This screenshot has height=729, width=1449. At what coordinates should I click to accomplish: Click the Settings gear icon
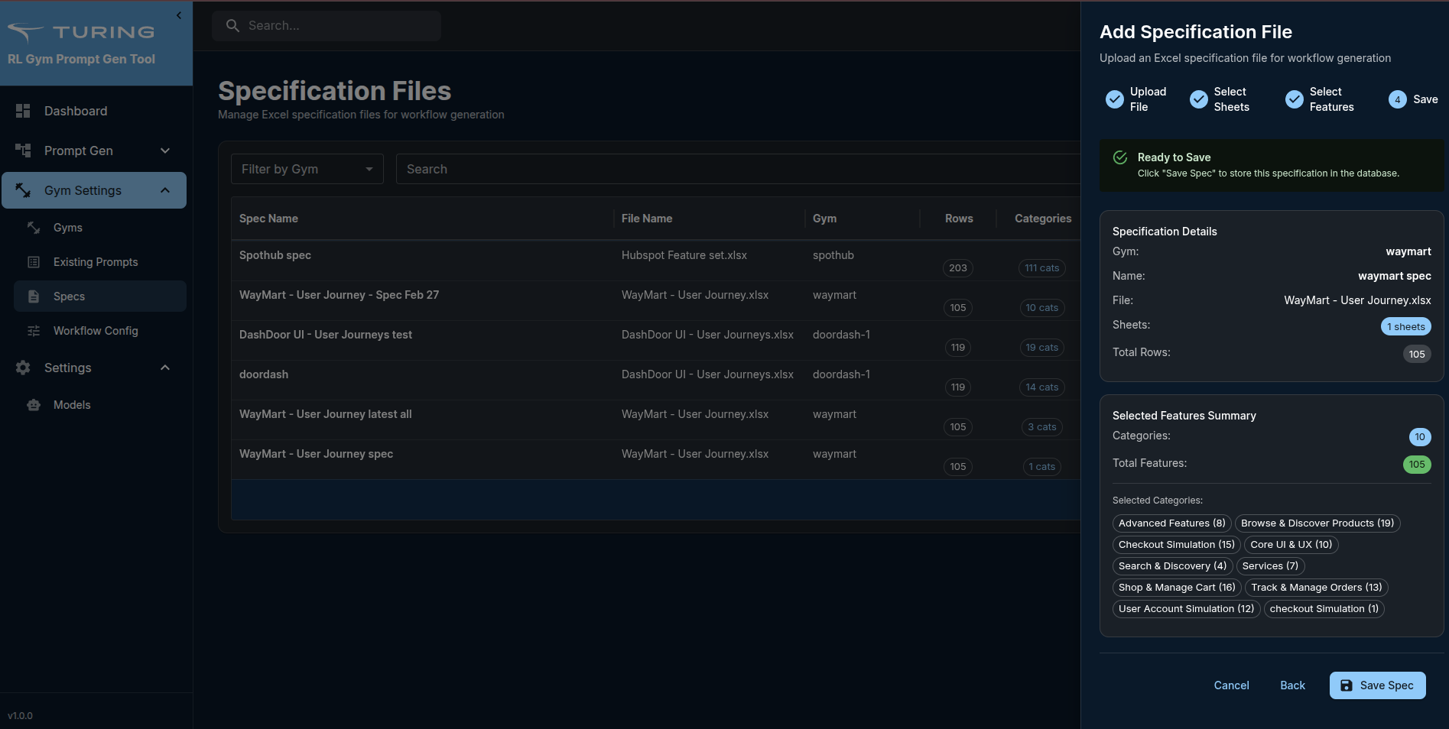click(23, 368)
